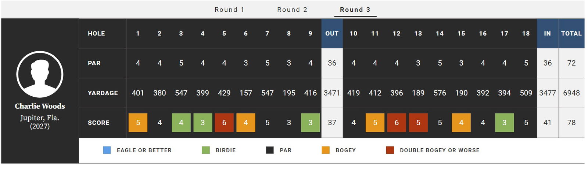
Task: Click the red Double Bogey legend swatch
Action: pos(390,150)
